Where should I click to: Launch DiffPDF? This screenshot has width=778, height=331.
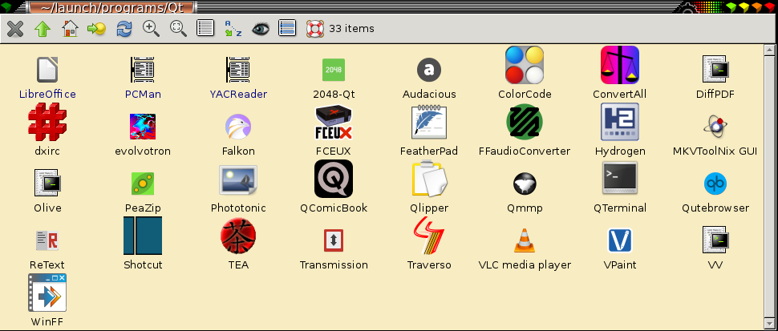(715, 69)
